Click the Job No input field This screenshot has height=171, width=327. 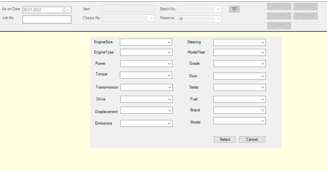47,20
